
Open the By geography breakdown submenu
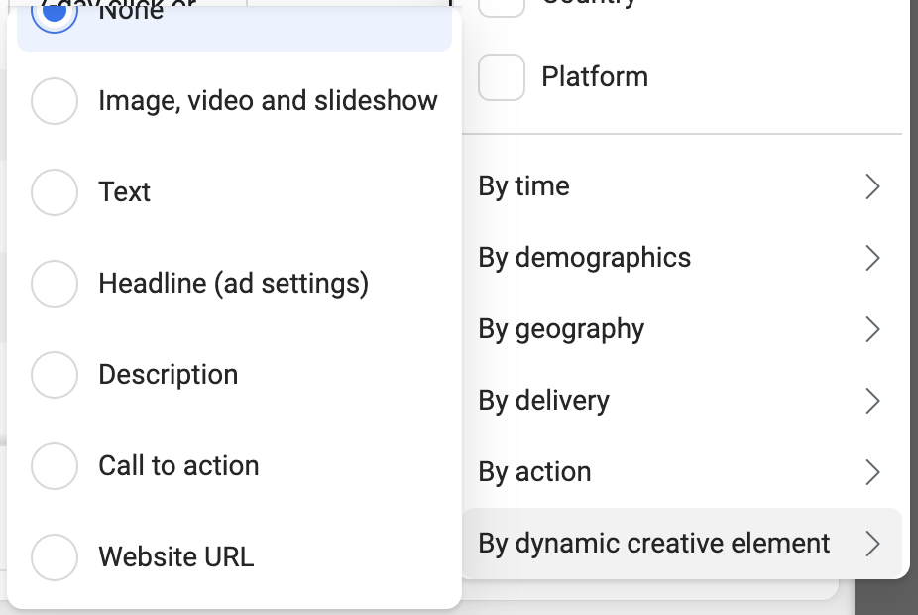[x=682, y=329]
